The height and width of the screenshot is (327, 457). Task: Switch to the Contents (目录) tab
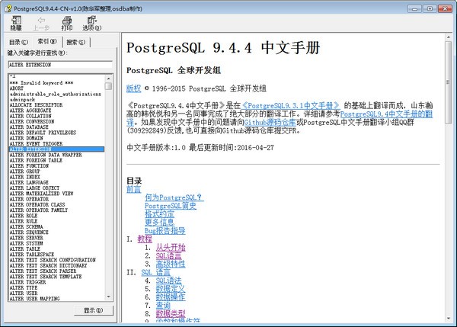pyautogui.click(x=18, y=41)
